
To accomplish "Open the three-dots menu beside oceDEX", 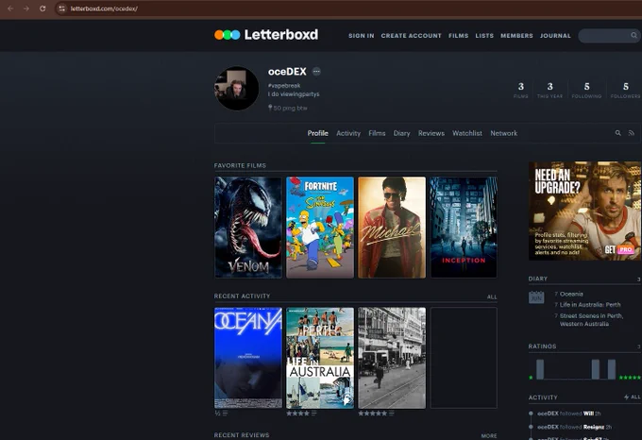I will (x=316, y=72).
